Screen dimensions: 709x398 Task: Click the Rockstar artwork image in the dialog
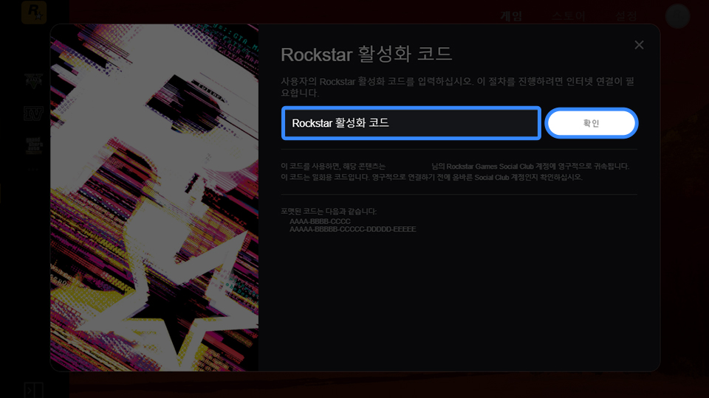pyautogui.click(x=154, y=198)
